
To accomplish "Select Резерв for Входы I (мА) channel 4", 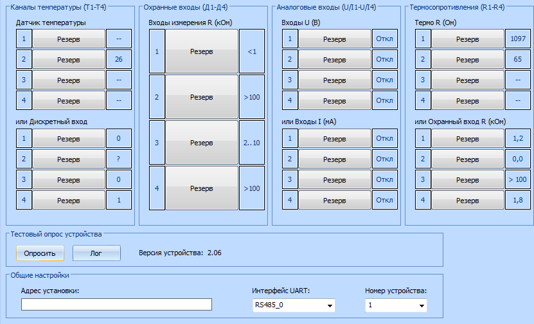I will pos(335,200).
